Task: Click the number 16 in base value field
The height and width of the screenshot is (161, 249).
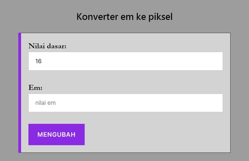Action: coord(38,61)
